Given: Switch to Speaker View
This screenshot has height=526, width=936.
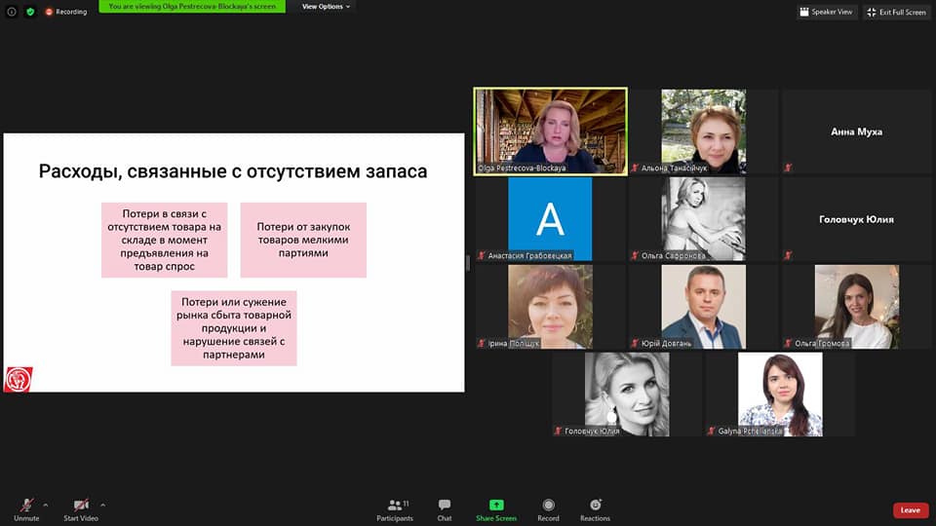Looking at the screenshot, I should point(826,12).
